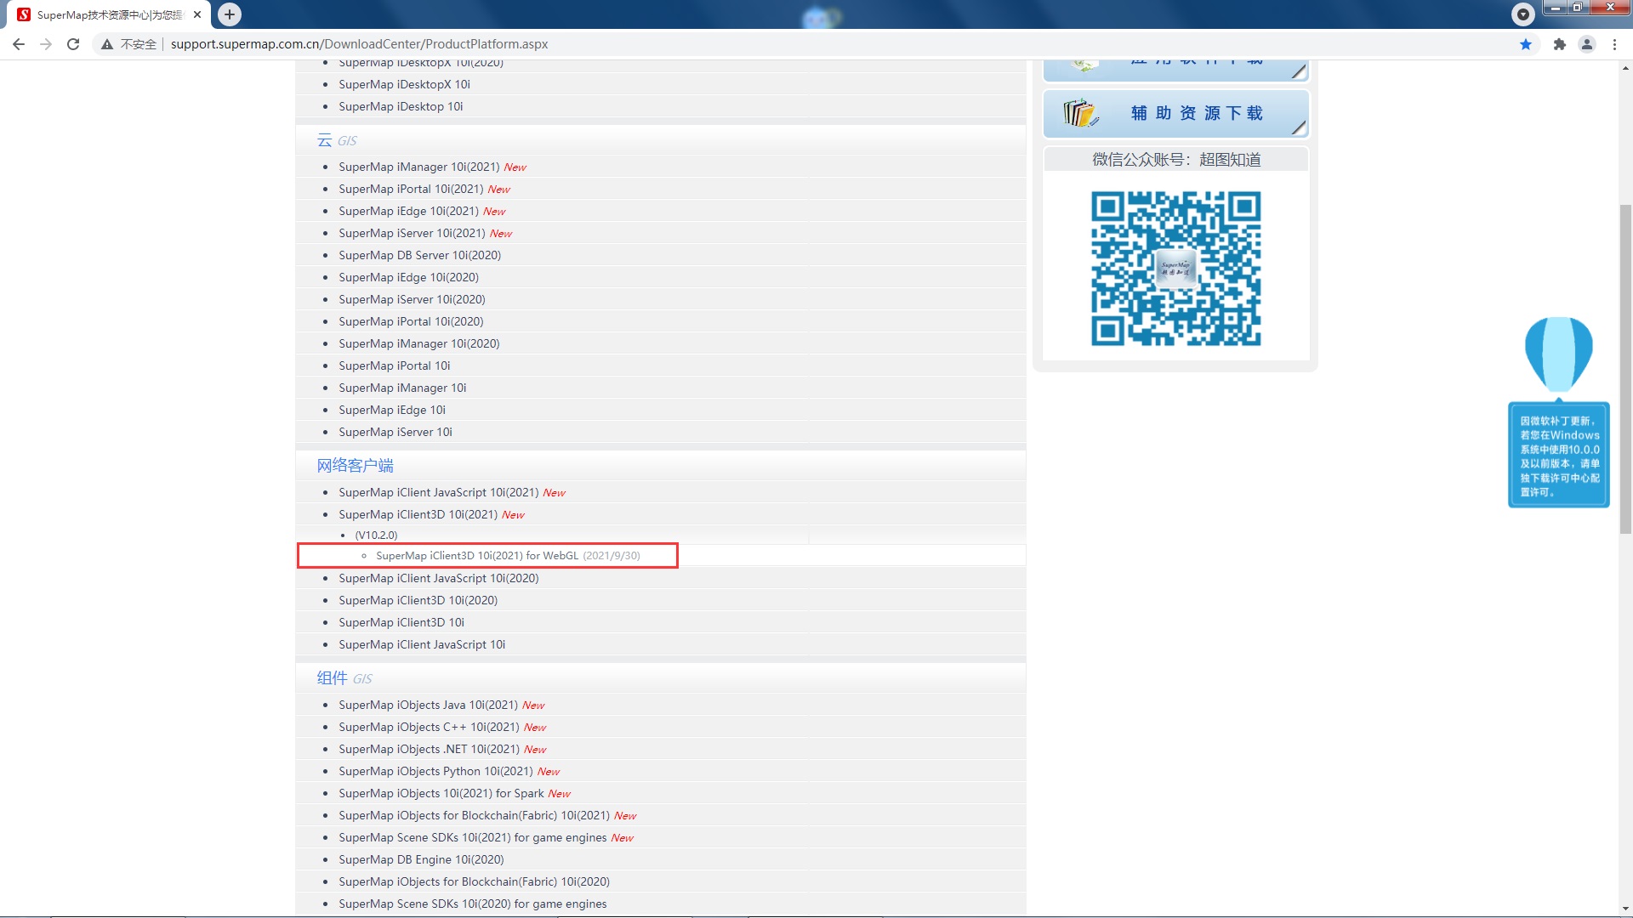Open SuperMap iObjects .NET 10i(2021)
The height and width of the screenshot is (918, 1633).
tap(429, 749)
